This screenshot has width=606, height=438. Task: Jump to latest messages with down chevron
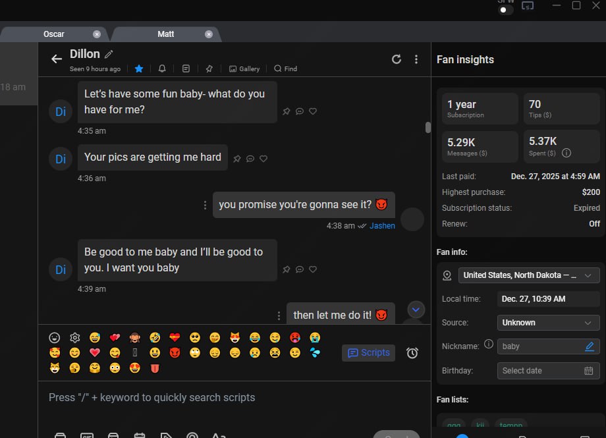point(416,310)
